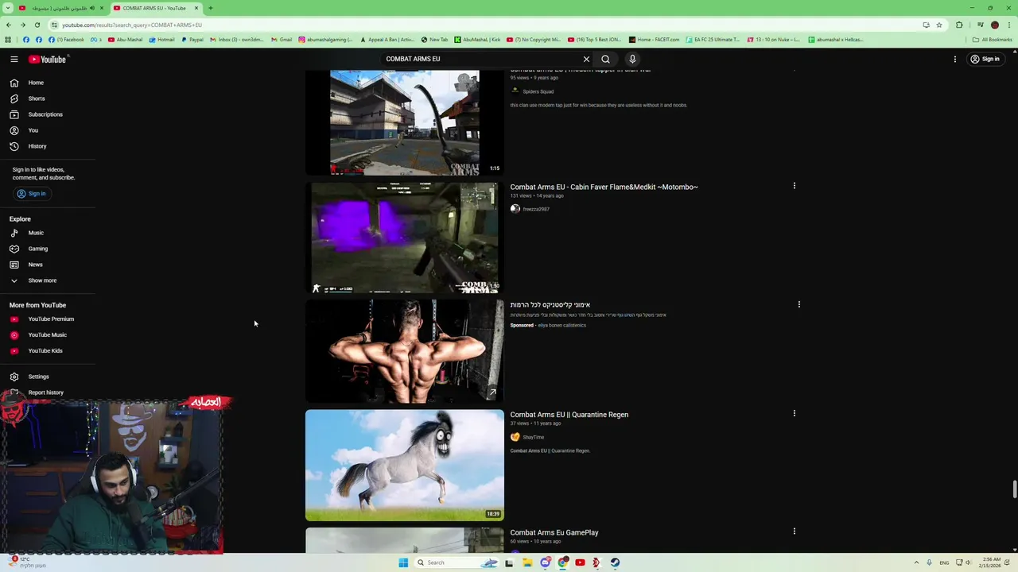This screenshot has height=572, width=1018.
Task: Open the Combat Arms Eu GamePlay title
Action: pos(554,533)
